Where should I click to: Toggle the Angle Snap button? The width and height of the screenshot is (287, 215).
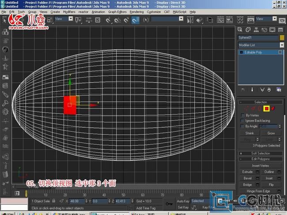[117, 20]
